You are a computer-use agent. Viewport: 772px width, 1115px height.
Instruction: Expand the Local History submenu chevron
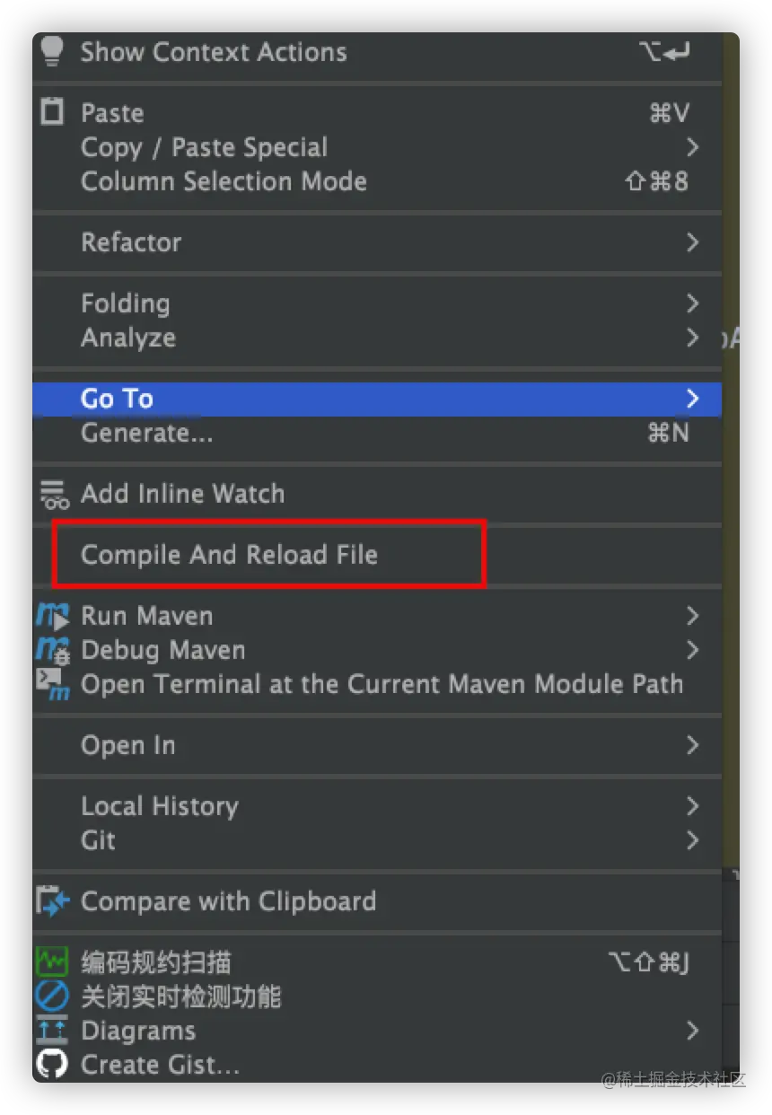tap(692, 806)
